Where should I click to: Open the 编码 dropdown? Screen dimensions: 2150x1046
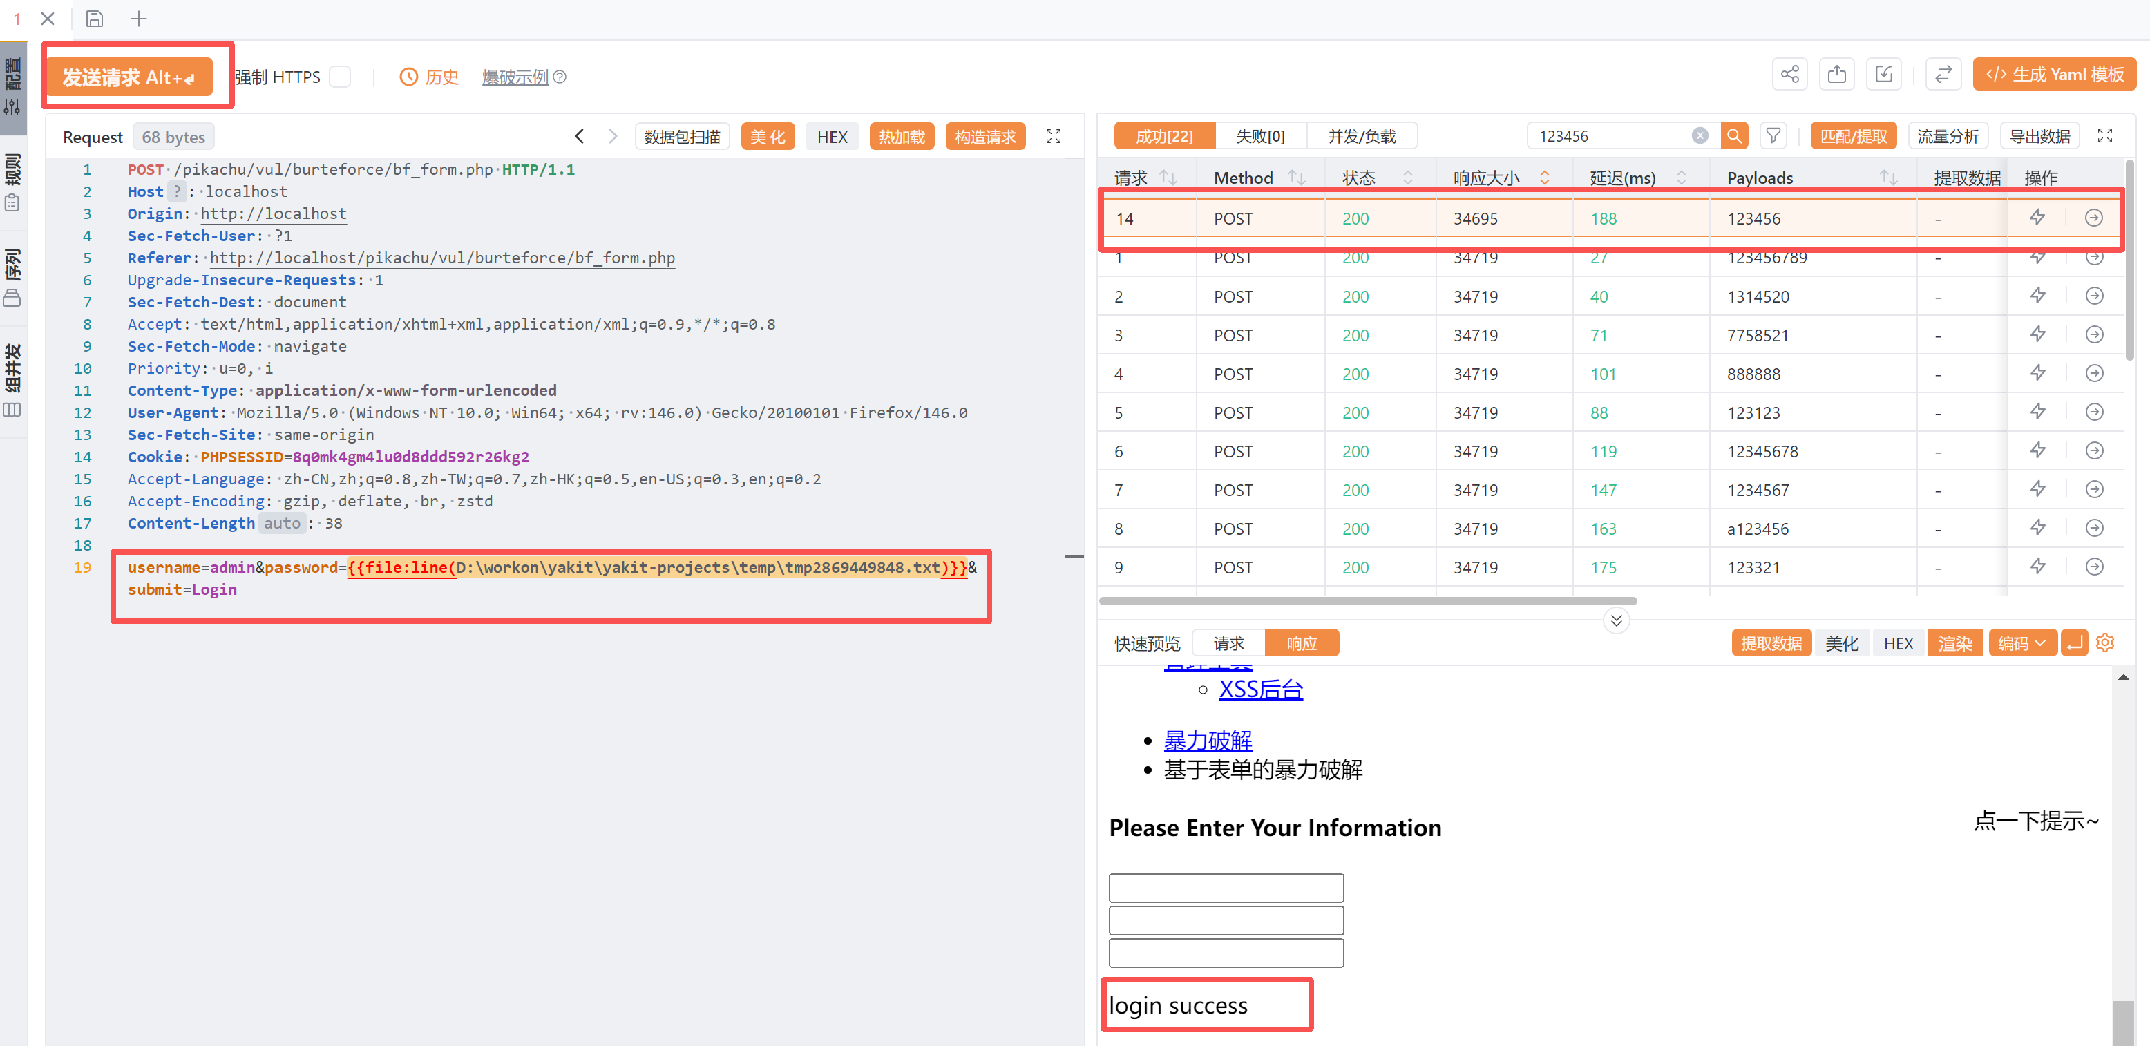click(x=2021, y=643)
